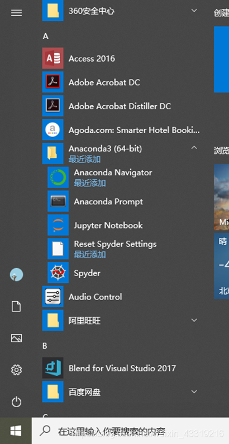
Task: Click the Jupyter Notebook icon
Action: [58, 225]
